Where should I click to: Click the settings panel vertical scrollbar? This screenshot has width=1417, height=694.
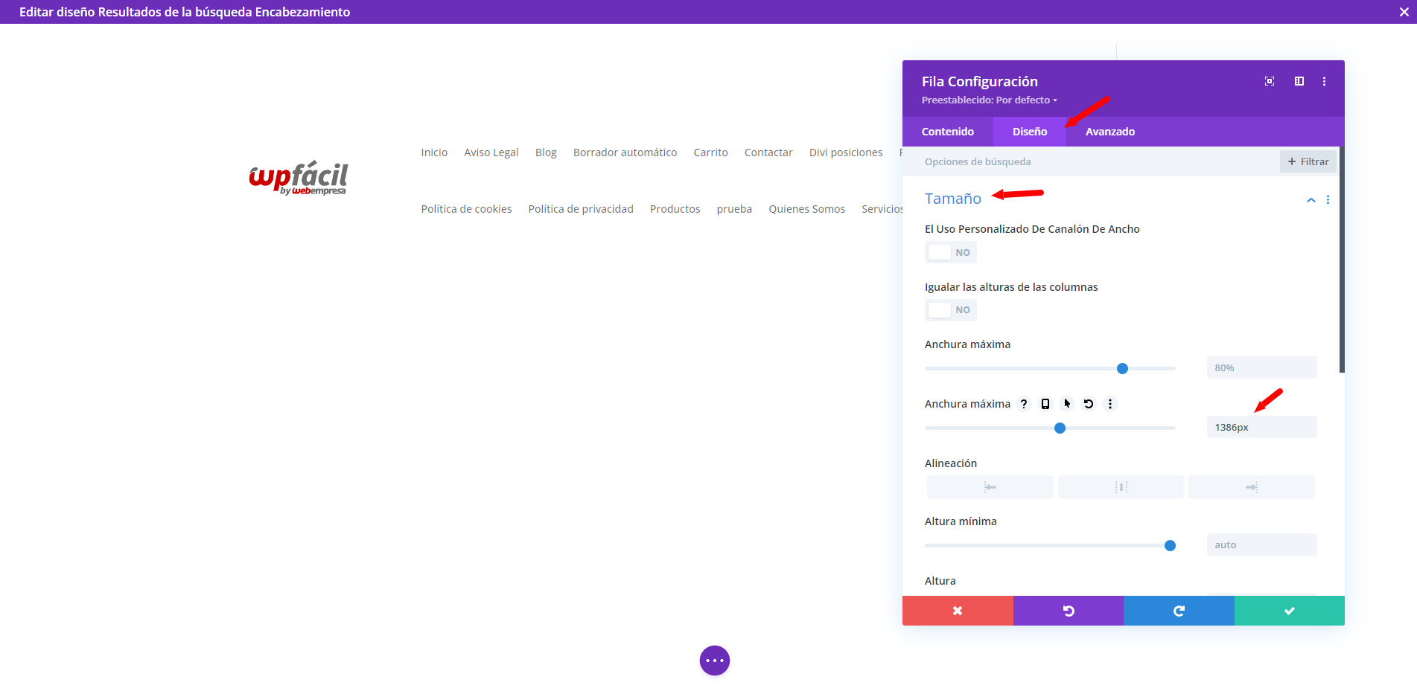1342,260
